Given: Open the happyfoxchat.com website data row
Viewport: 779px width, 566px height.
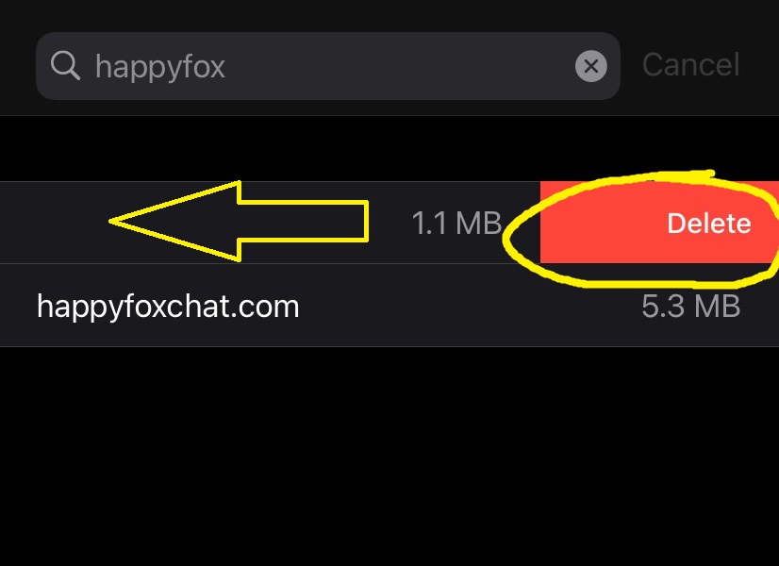Looking at the screenshot, I should click(389, 306).
